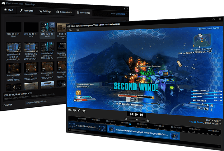Select the Recordings tab in Gamecaster
This screenshot has width=224, height=151.
click(x=84, y=13)
